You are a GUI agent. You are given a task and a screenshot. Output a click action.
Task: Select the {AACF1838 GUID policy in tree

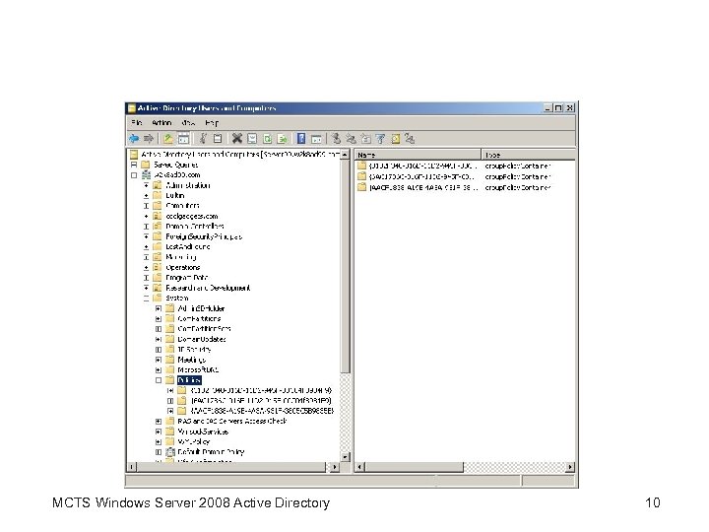262,411
